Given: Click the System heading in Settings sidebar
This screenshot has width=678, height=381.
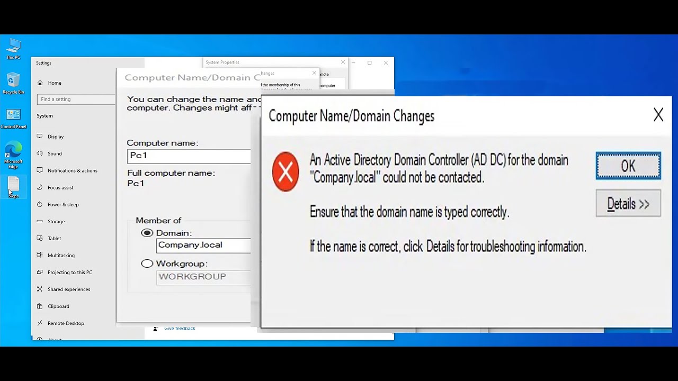Looking at the screenshot, I should click(x=45, y=116).
